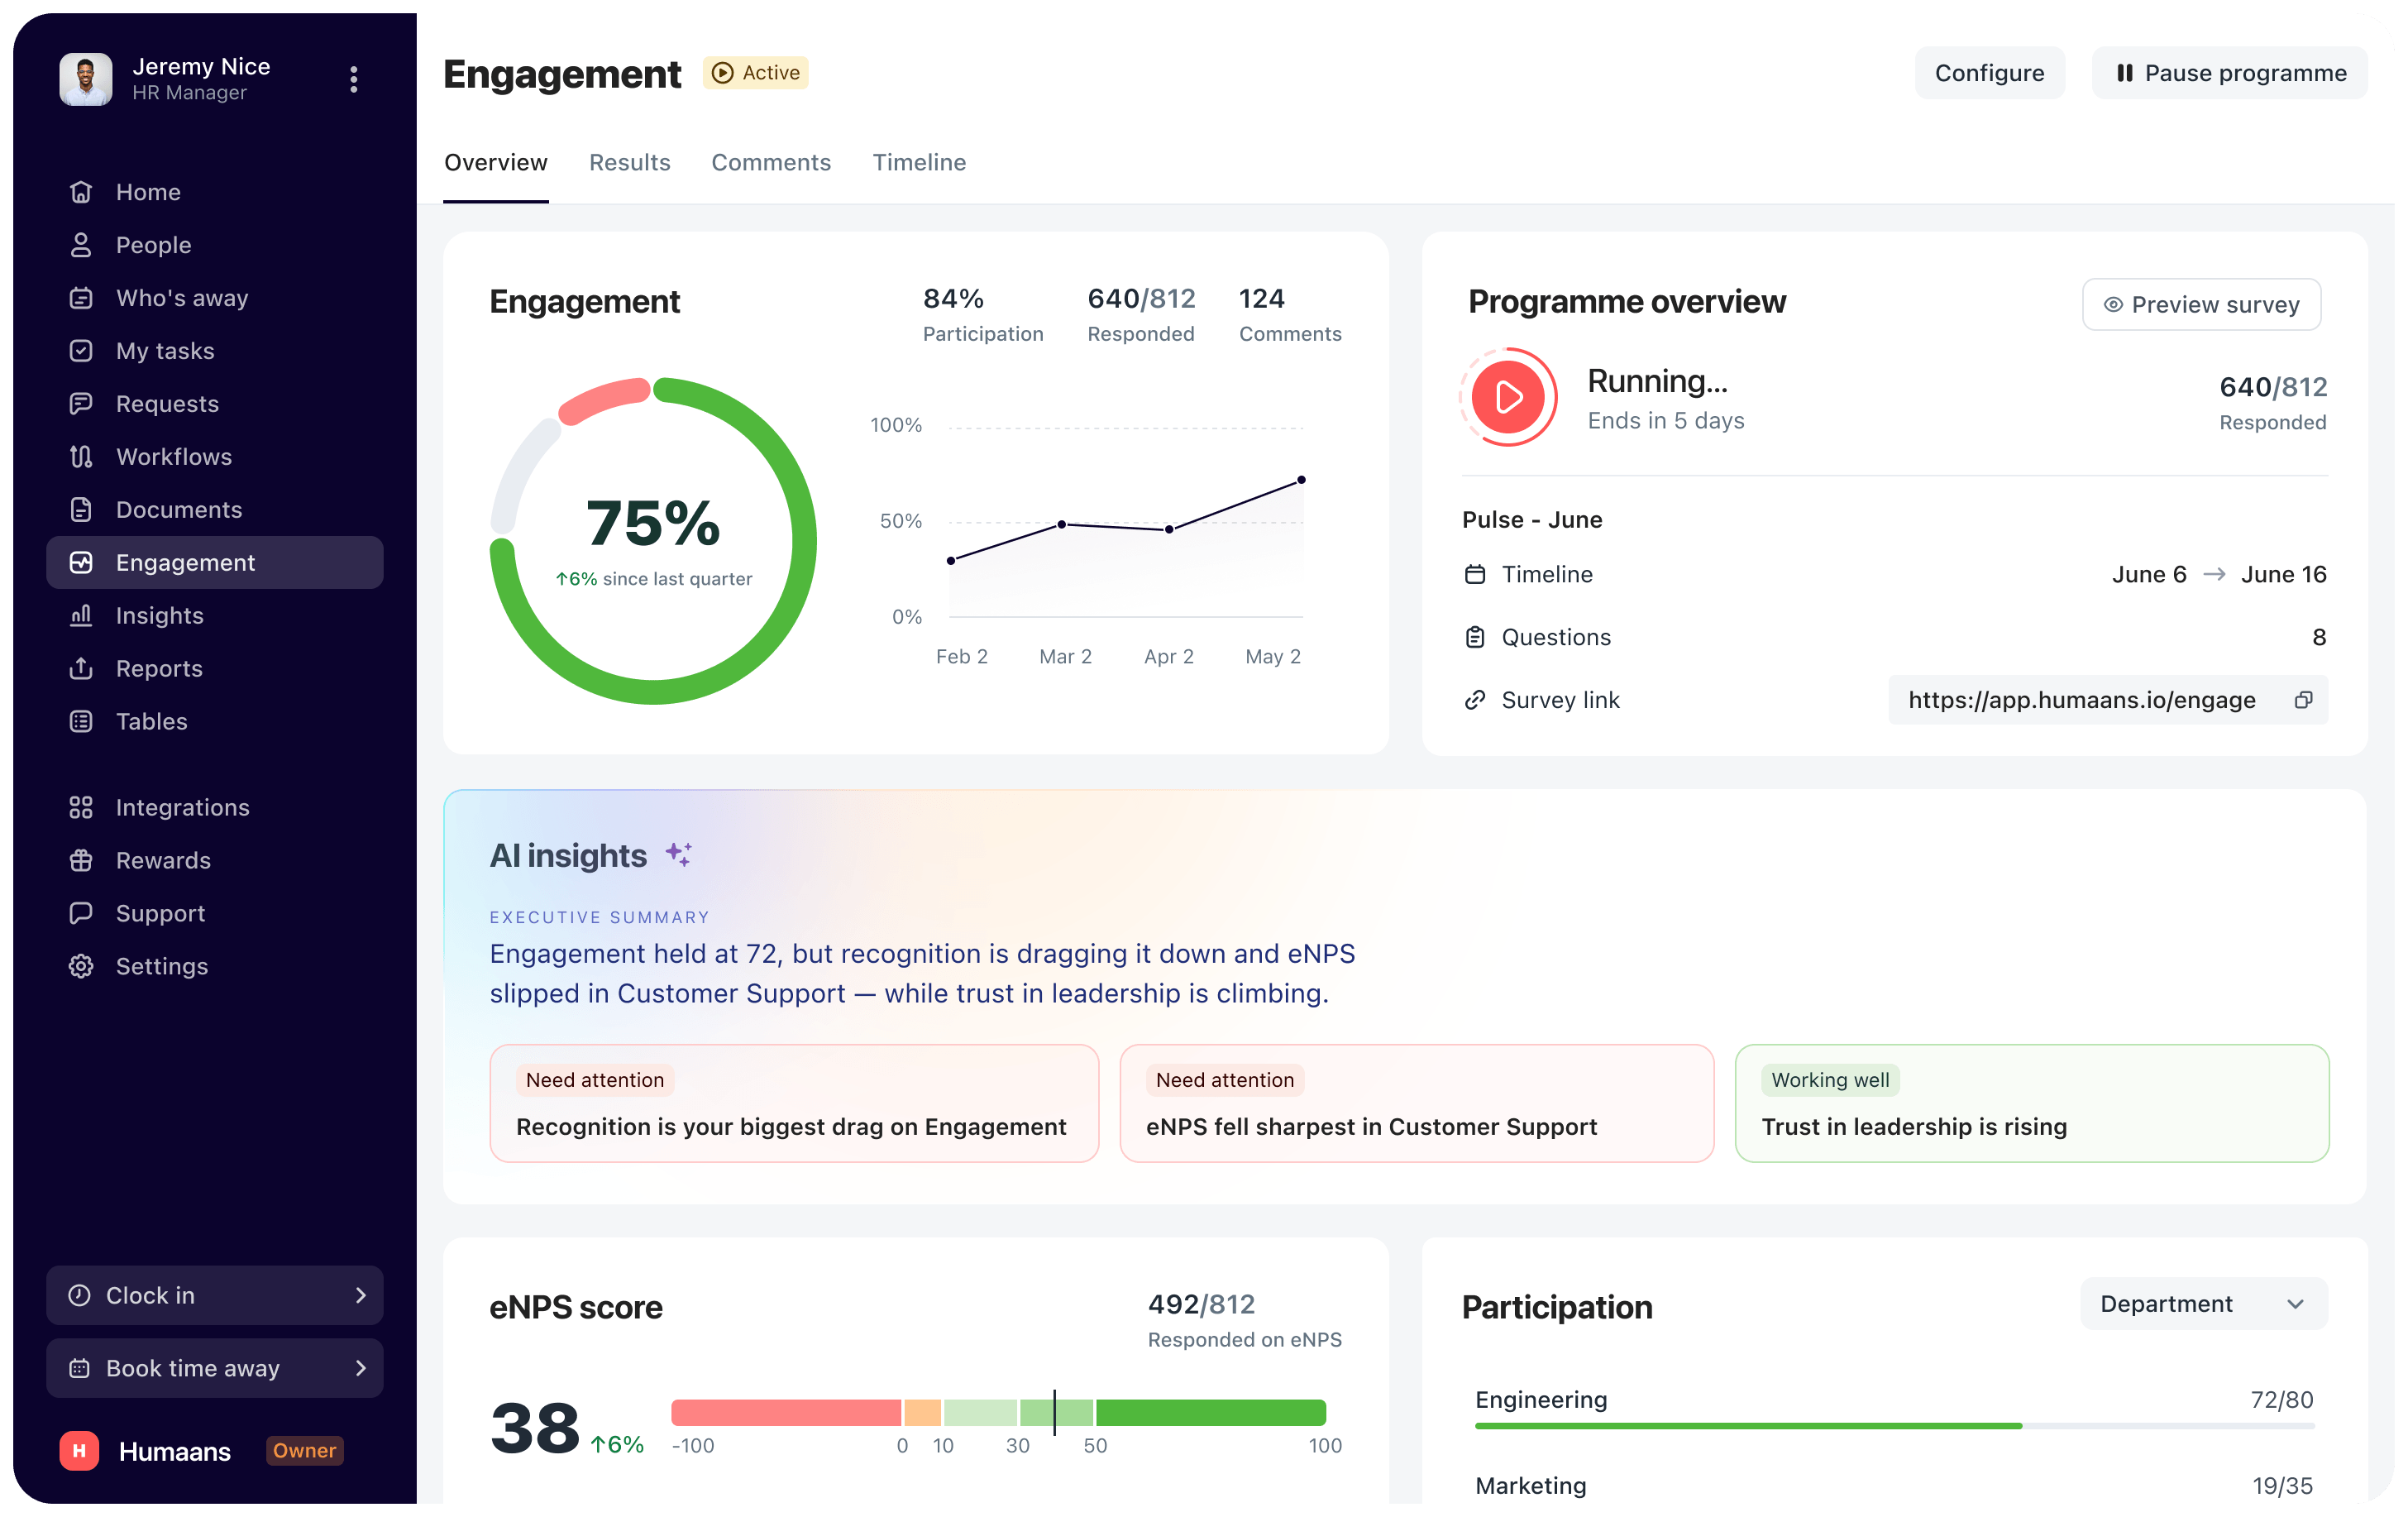Open the Tables icon
The image size is (2408, 1517).
(x=81, y=722)
